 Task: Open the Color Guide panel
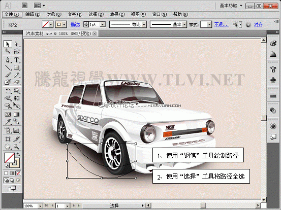[x=273, y=54]
